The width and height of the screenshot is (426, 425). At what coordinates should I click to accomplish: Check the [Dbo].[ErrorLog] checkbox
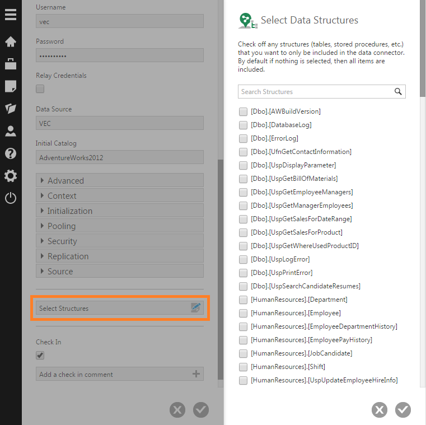[243, 139]
